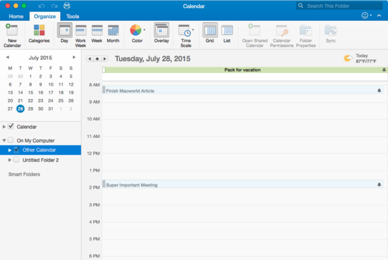Check the On My Computer checkbox

coord(11,140)
